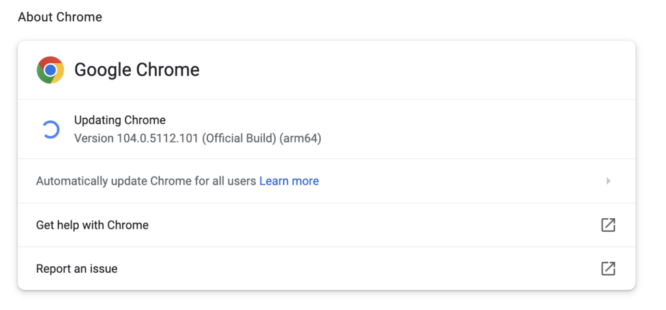Click the Updating Chrome status text
666x310 pixels.
click(120, 120)
